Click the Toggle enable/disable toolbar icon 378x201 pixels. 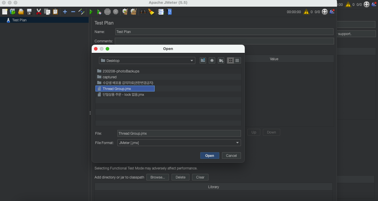coord(81,12)
